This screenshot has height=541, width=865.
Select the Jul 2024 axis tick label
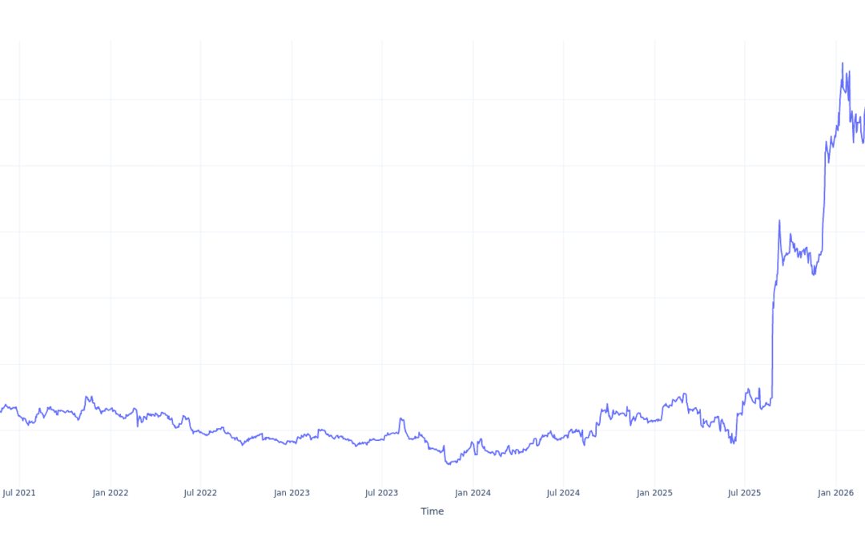coord(563,493)
